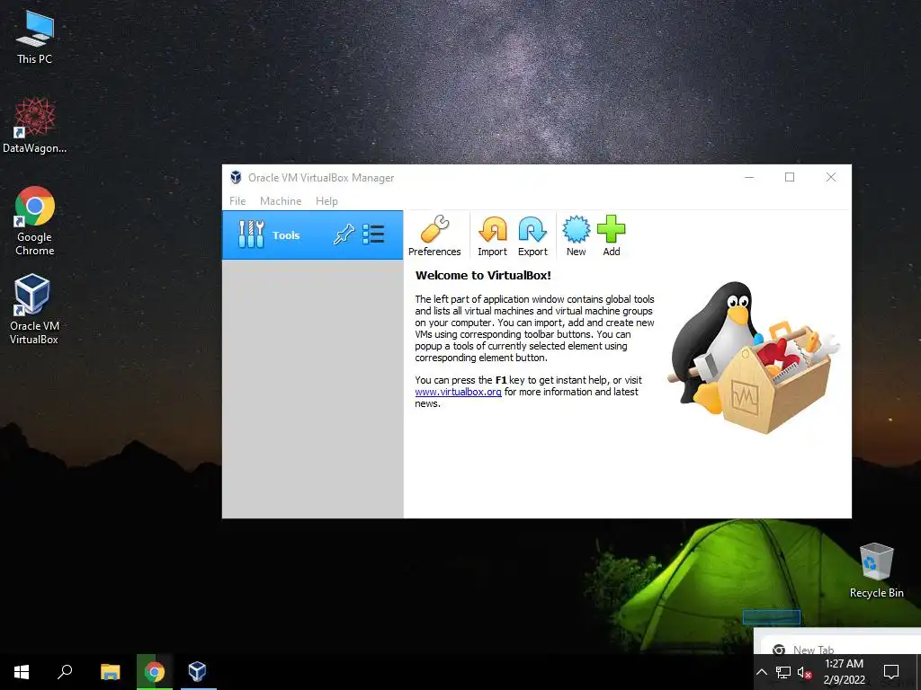Visit the www.virtualbox.org link

(x=458, y=392)
